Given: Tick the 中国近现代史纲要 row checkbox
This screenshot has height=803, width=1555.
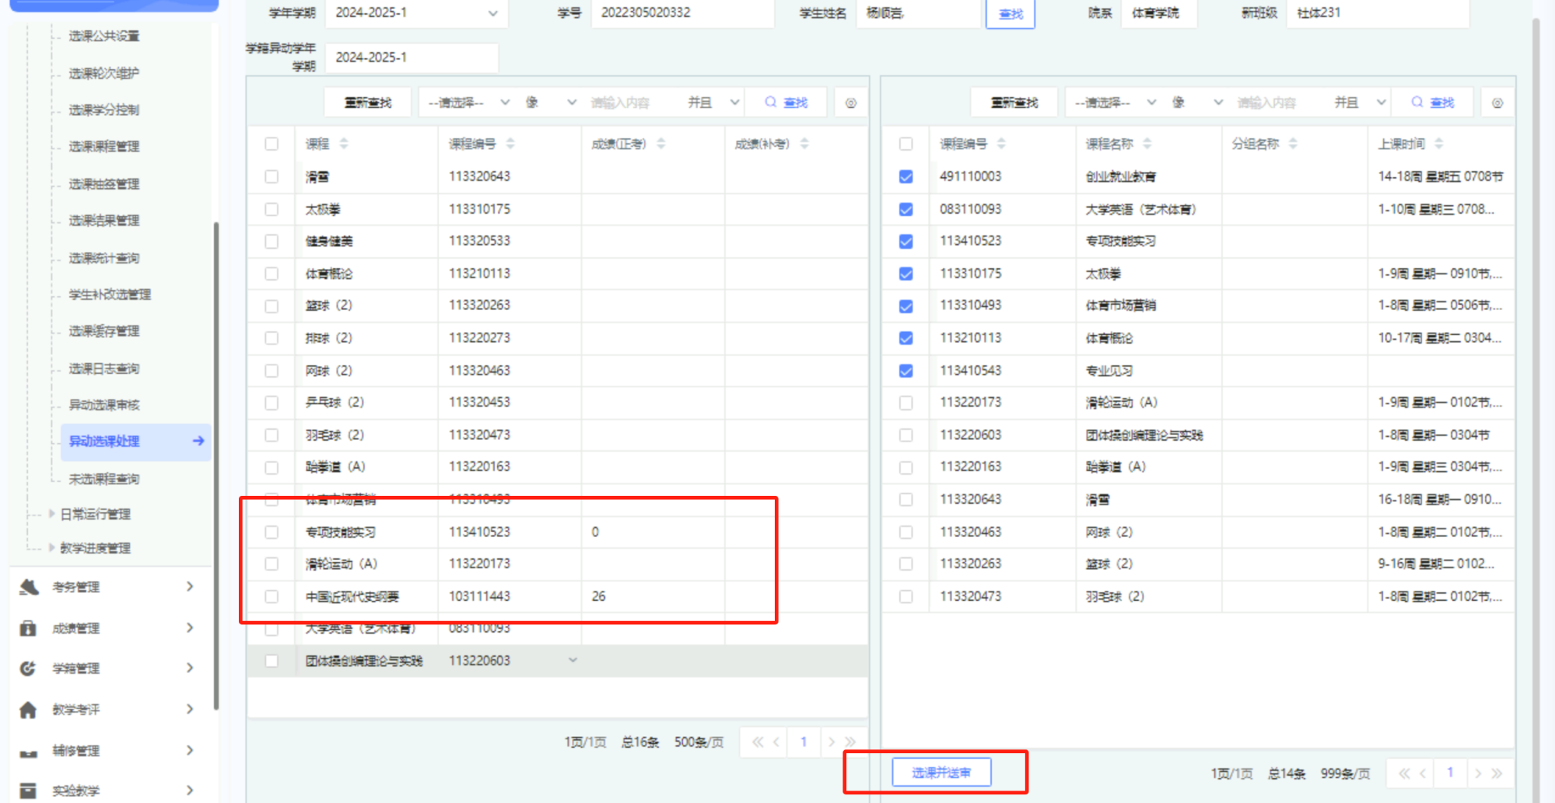Looking at the screenshot, I should [271, 596].
